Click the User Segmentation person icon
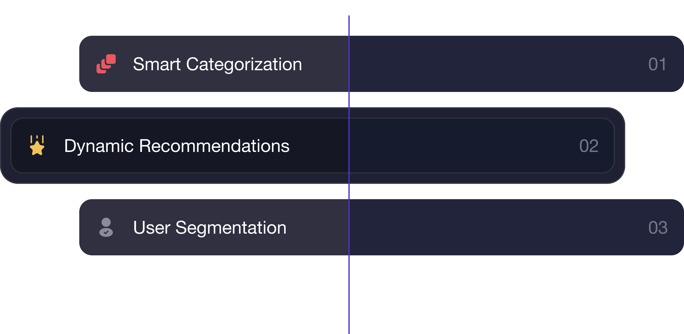The height and width of the screenshot is (334, 684). pyautogui.click(x=106, y=227)
